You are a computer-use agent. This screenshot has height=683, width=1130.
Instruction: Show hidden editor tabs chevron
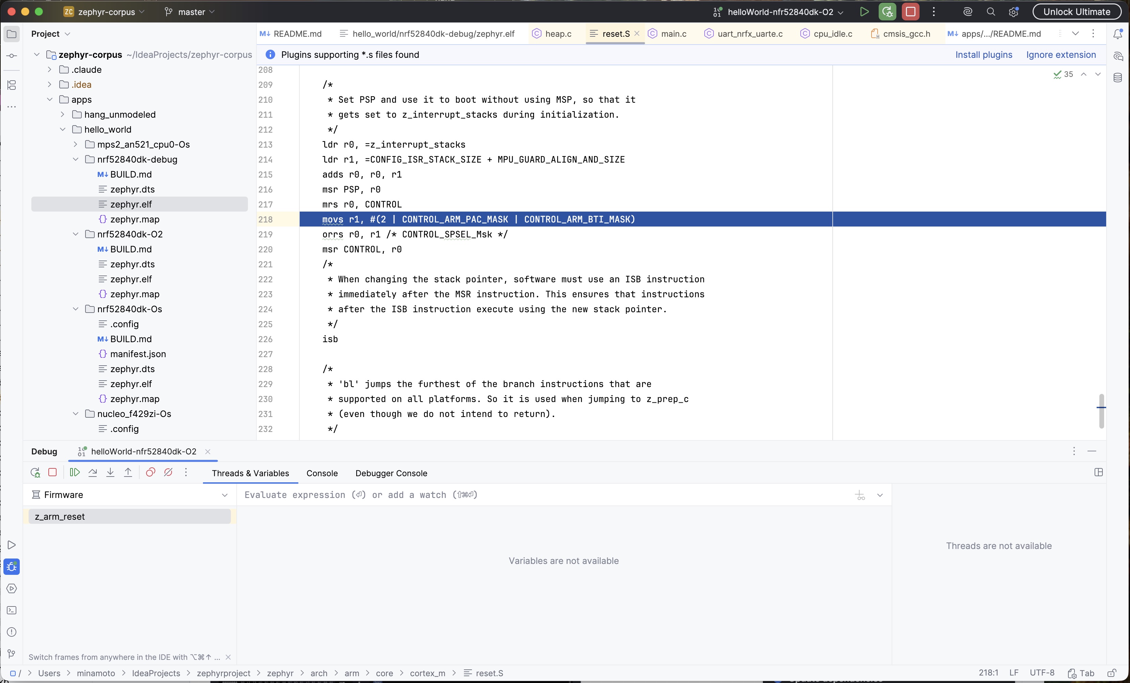click(1076, 34)
